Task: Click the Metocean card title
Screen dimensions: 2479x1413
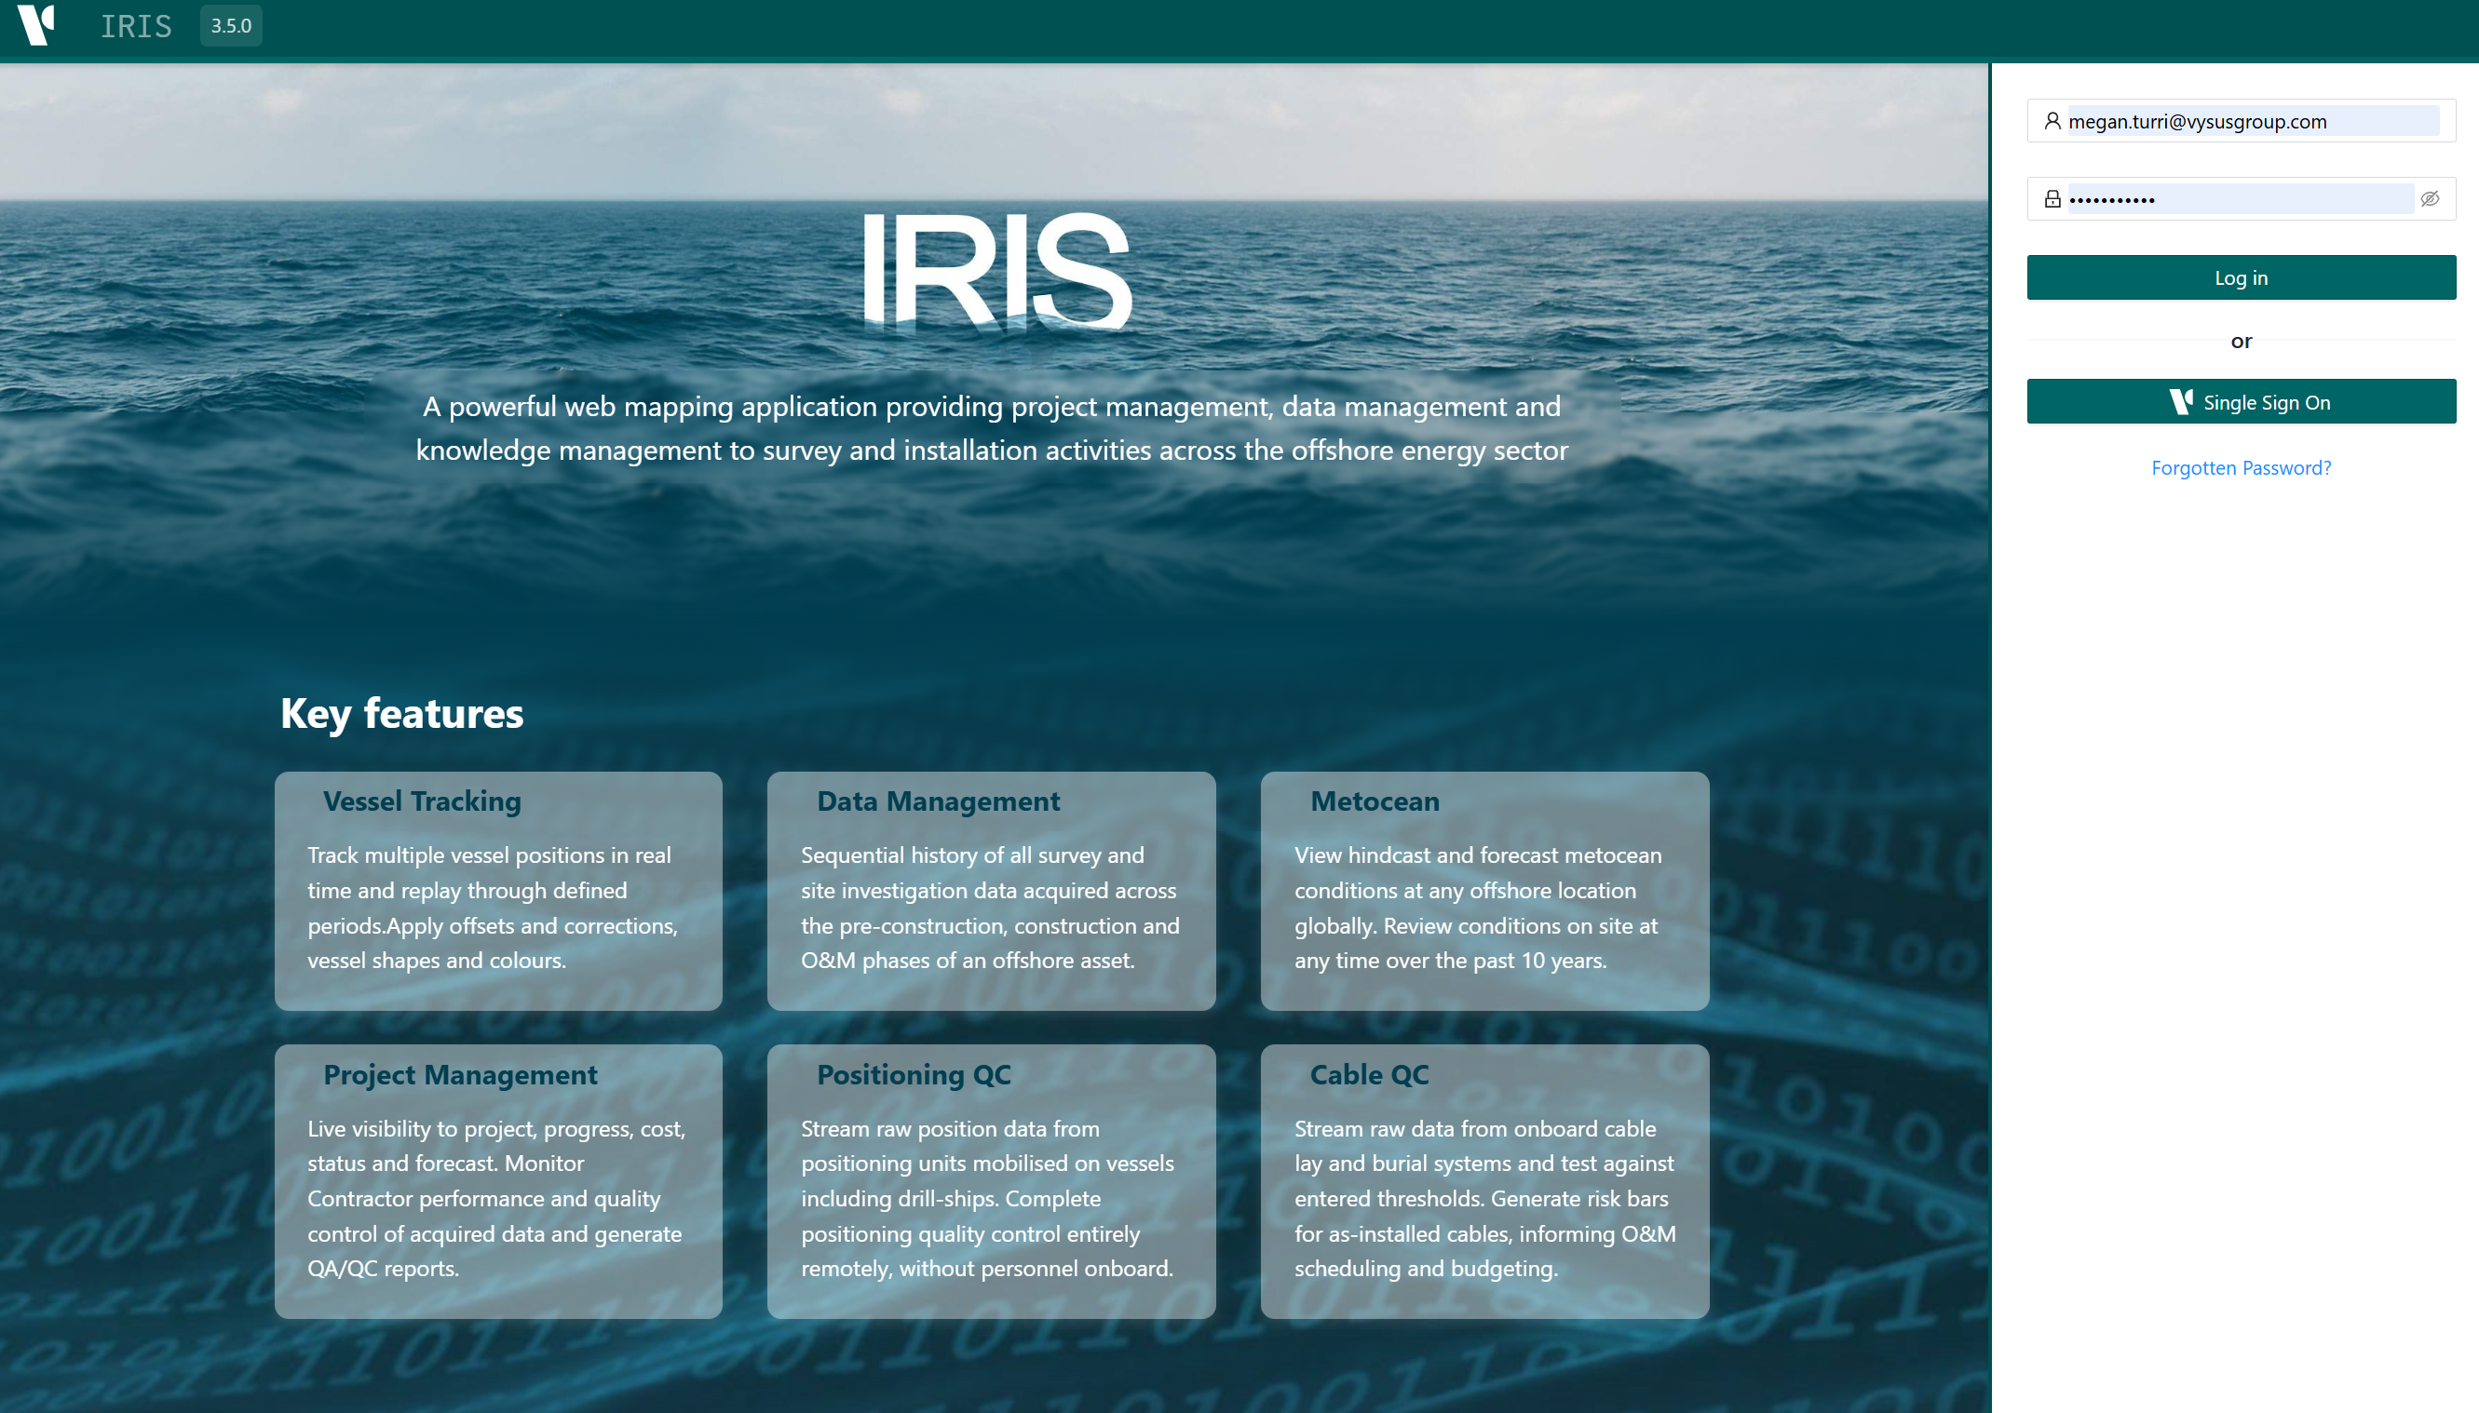Action: pos(1375,801)
